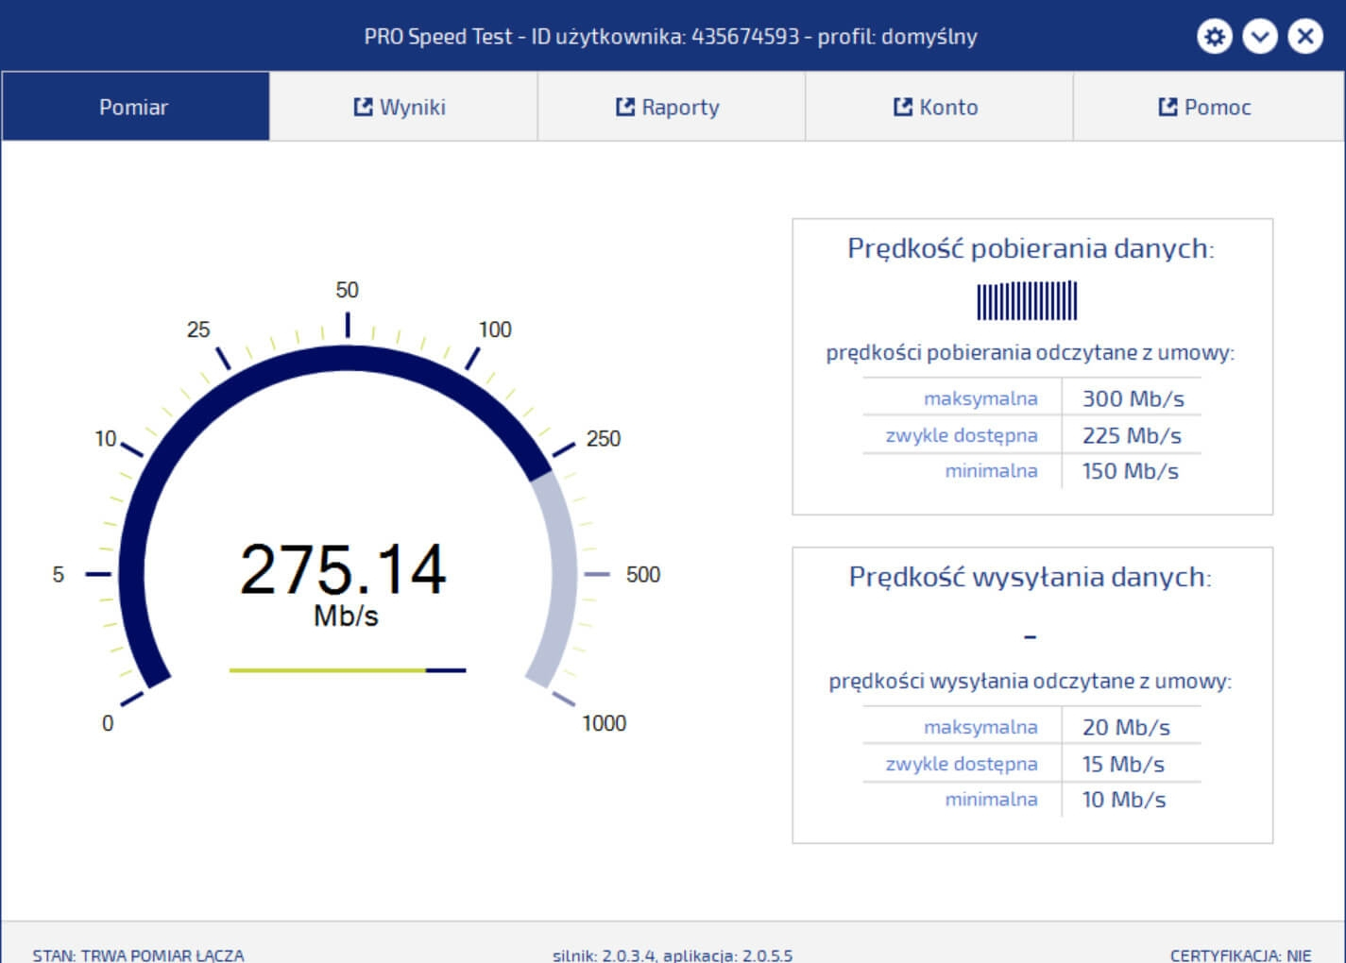Click the 225 Mb/s usually available value
This screenshot has width=1346, height=963.
coord(1132,435)
